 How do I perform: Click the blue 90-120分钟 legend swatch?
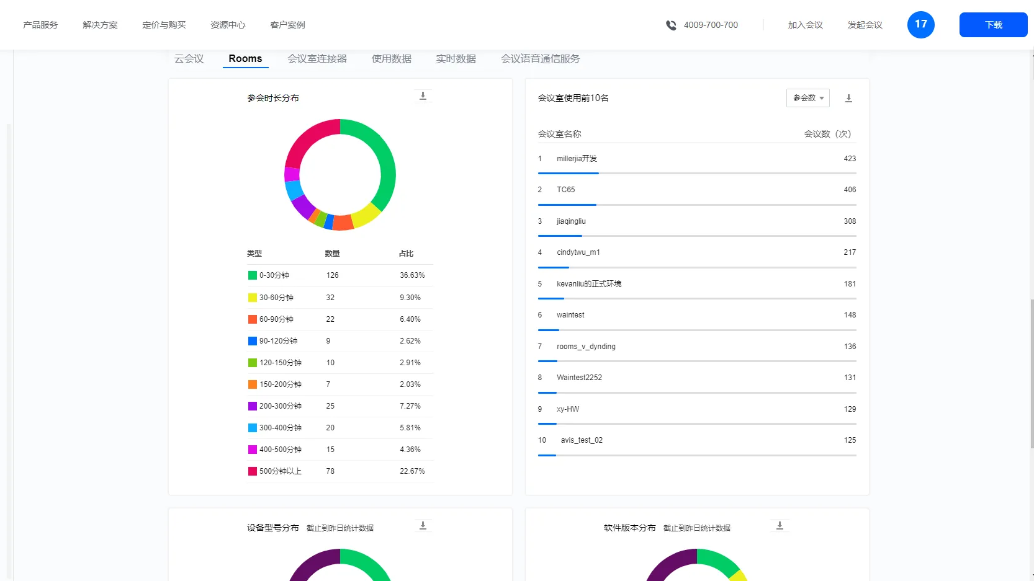pyautogui.click(x=253, y=341)
